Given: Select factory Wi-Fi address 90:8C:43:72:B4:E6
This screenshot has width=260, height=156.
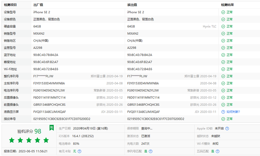Looking at the screenshot, I should [46, 69].
